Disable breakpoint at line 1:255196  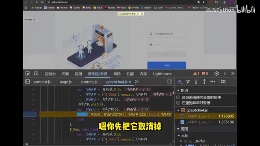click(x=182, y=122)
